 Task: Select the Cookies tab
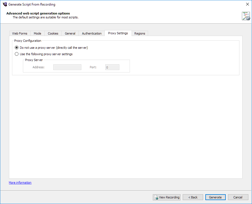click(53, 33)
